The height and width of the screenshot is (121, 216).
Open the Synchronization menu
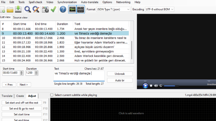tap(67, 2)
